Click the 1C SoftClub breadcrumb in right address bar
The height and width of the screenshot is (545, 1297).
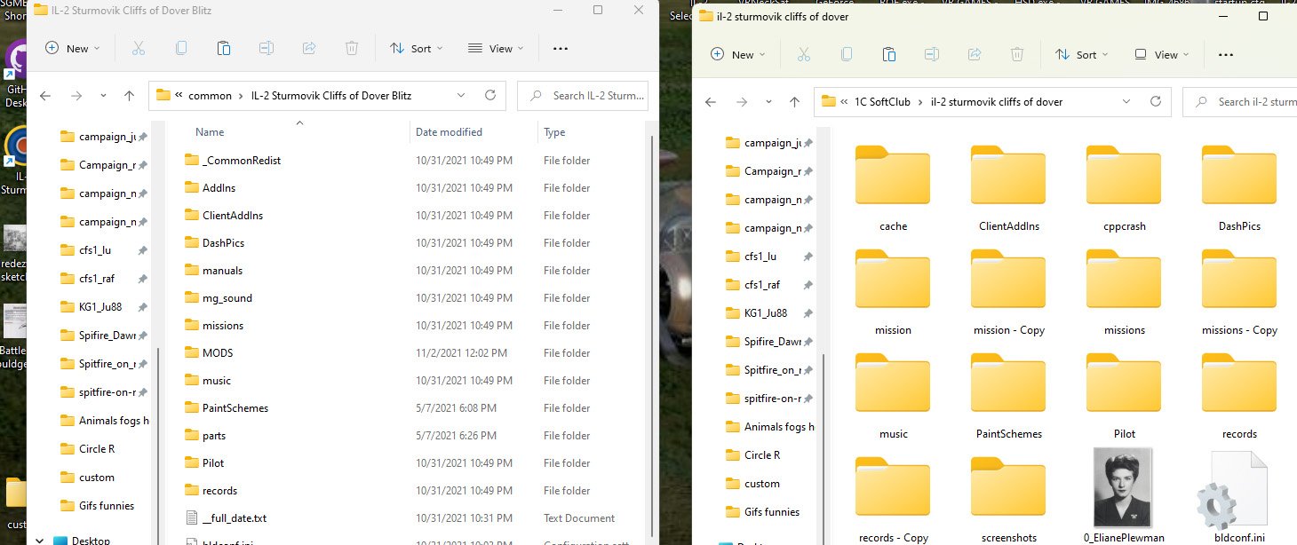(882, 102)
